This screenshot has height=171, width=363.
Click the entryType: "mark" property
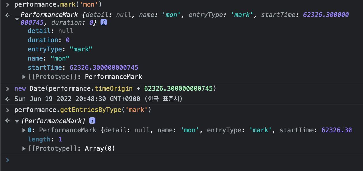60,49
